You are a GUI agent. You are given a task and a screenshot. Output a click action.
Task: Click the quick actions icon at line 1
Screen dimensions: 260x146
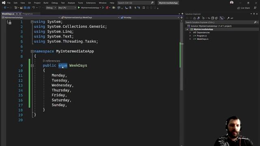pyautogui.click(x=9, y=22)
